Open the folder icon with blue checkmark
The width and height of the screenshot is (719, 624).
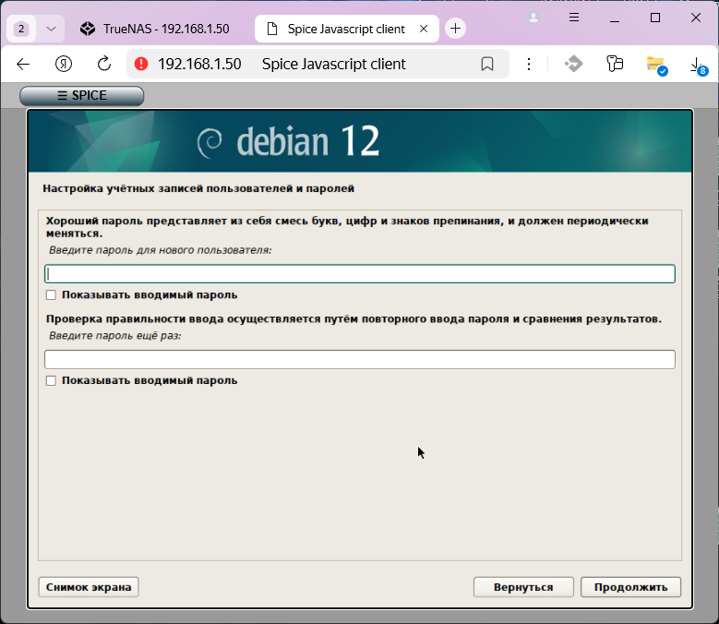click(656, 65)
